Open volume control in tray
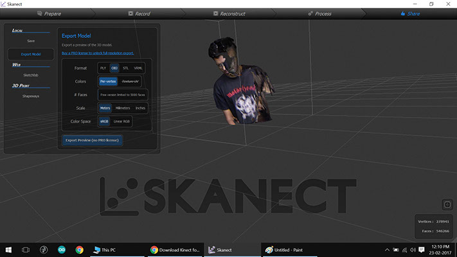 click(413, 250)
